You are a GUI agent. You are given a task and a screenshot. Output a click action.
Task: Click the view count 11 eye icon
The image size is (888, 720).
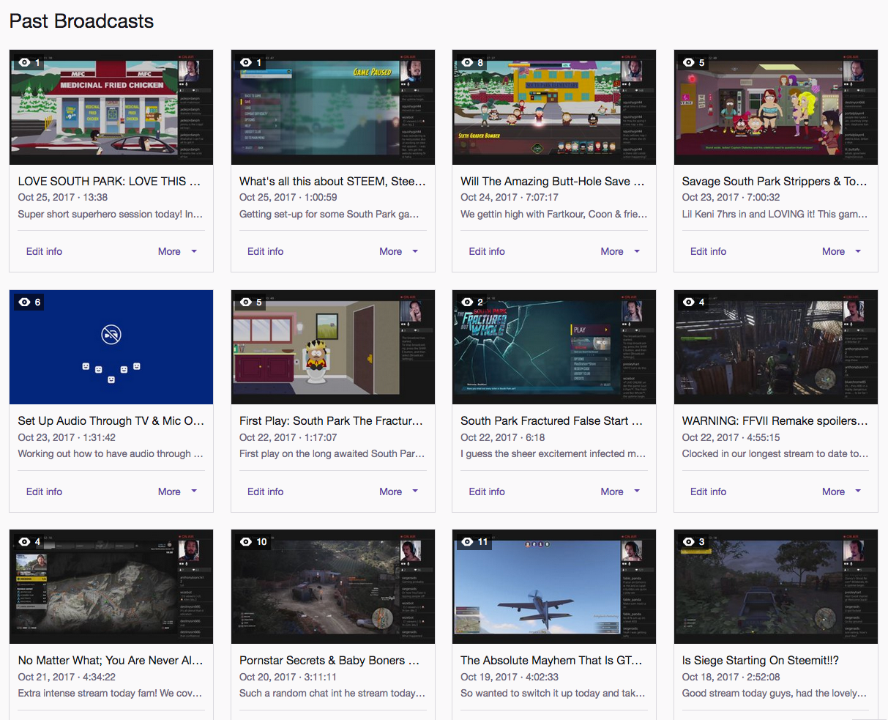click(x=467, y=541)
